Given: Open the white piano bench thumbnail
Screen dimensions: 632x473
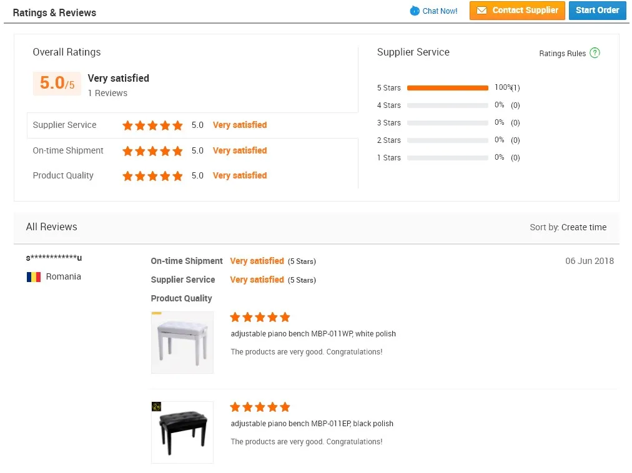Looking at the screenshot, I should point(182,342).
